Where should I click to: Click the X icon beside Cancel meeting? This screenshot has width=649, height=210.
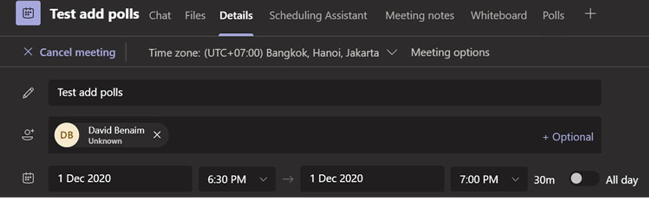coord(28,52)
